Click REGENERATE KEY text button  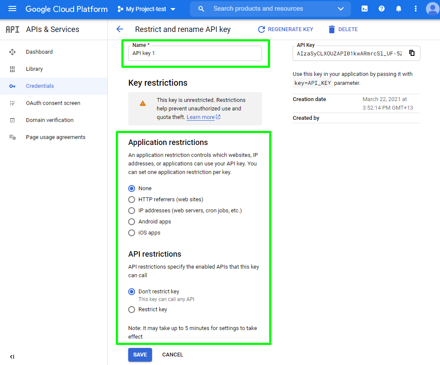coord(290,29)
